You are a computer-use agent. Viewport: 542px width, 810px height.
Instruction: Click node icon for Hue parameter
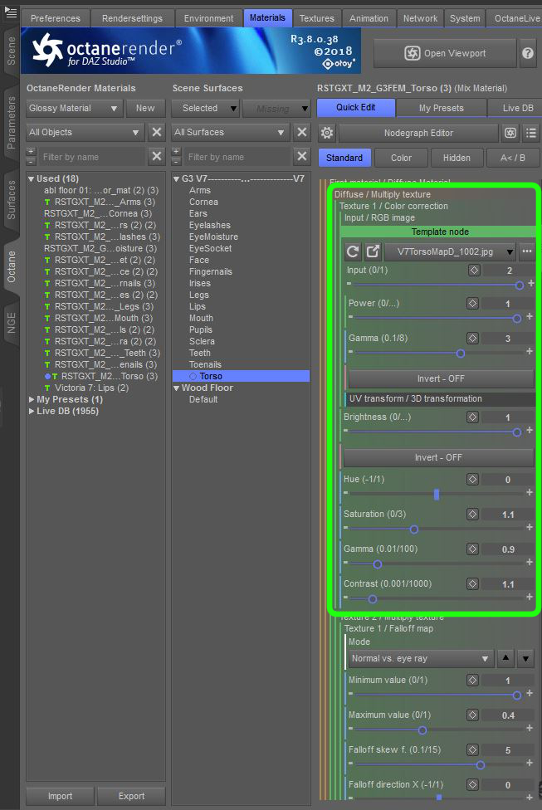pos(472,479)
